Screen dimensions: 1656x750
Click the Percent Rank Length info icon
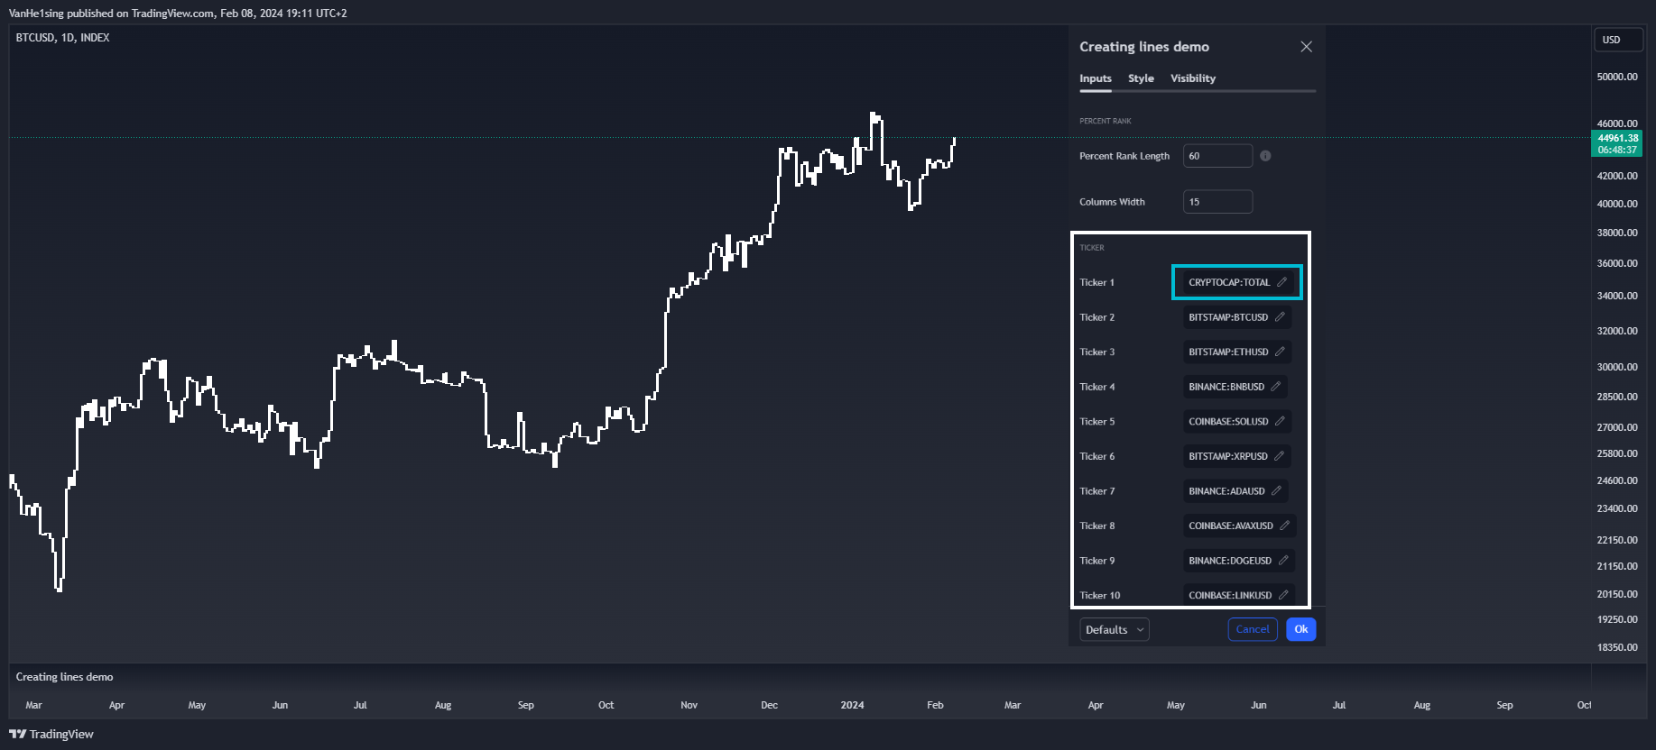pos(1265,156)
